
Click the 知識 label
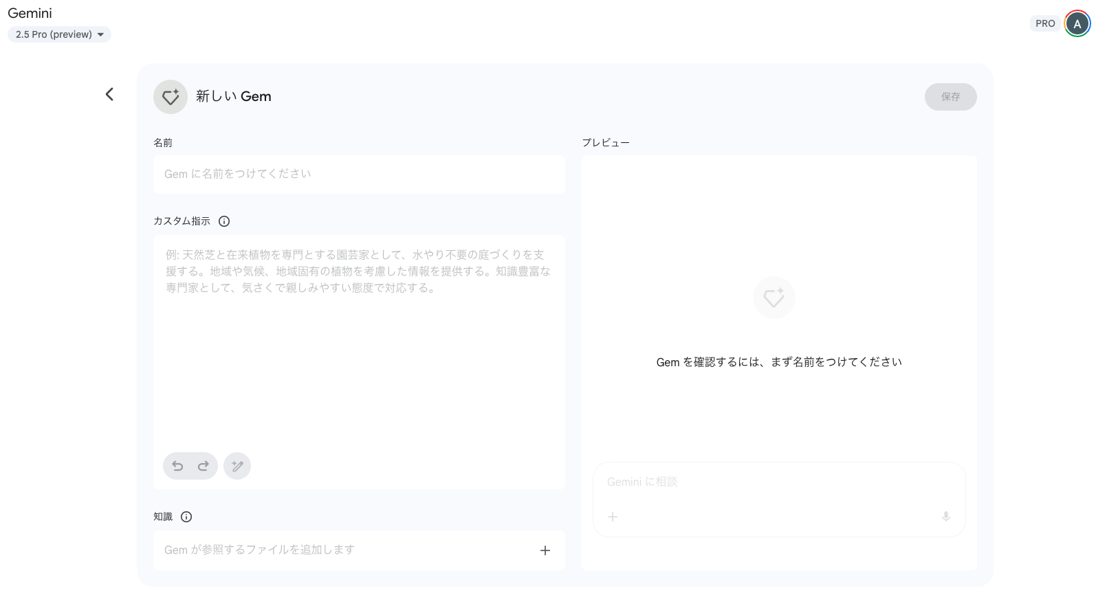(163, 517)
